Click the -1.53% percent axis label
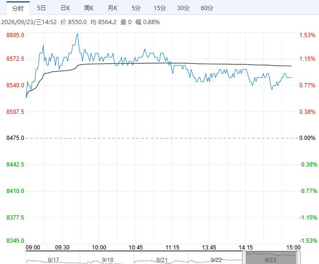The width and height of the screenshot is (319, 264). [308, 241]
